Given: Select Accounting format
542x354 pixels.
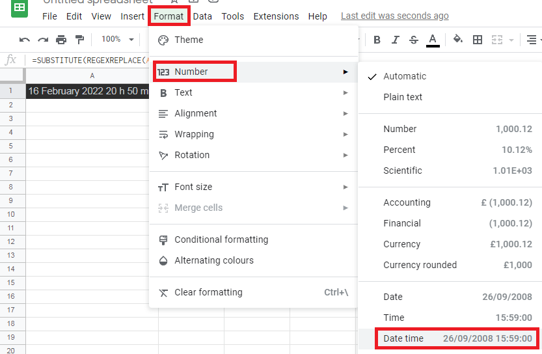Looking at the screenshot, I should coord(450,202).
